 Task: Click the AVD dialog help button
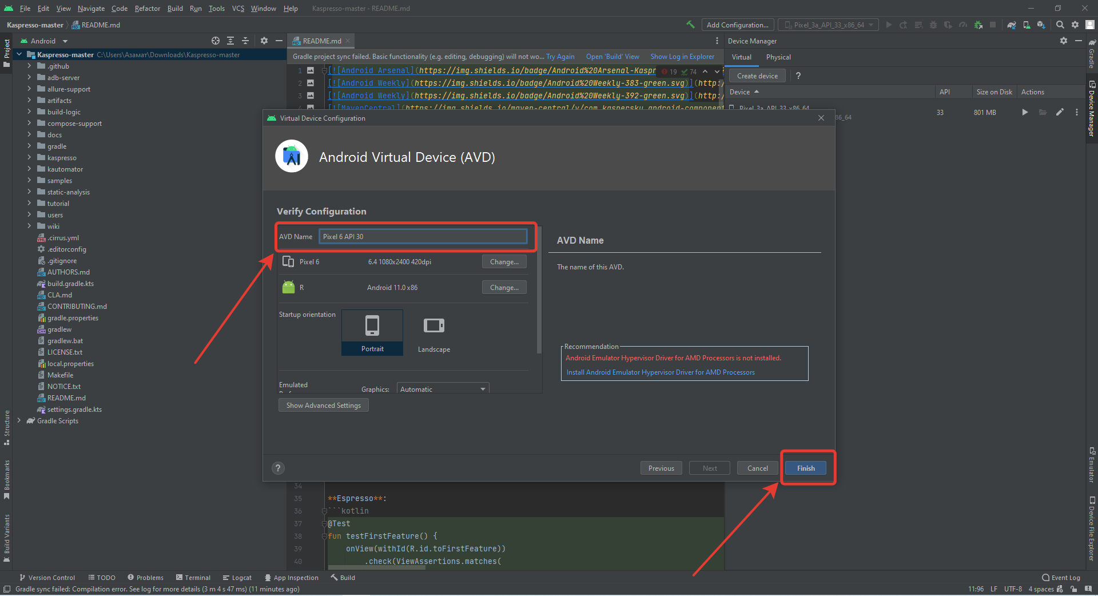278,468
